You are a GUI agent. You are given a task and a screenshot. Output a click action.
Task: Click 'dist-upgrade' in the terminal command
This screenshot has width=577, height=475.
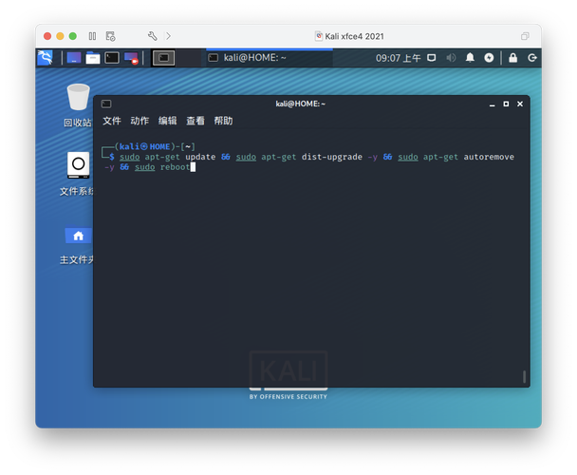pos(332,157)
